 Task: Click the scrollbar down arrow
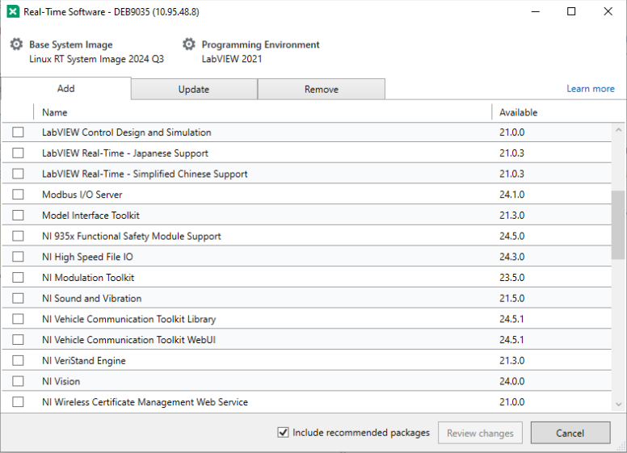coord(619,405)
